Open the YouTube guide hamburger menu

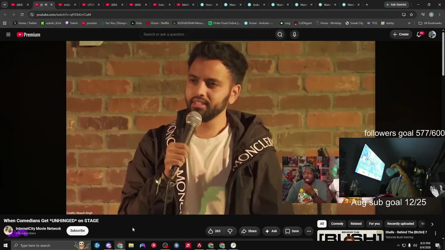(8, 34)
